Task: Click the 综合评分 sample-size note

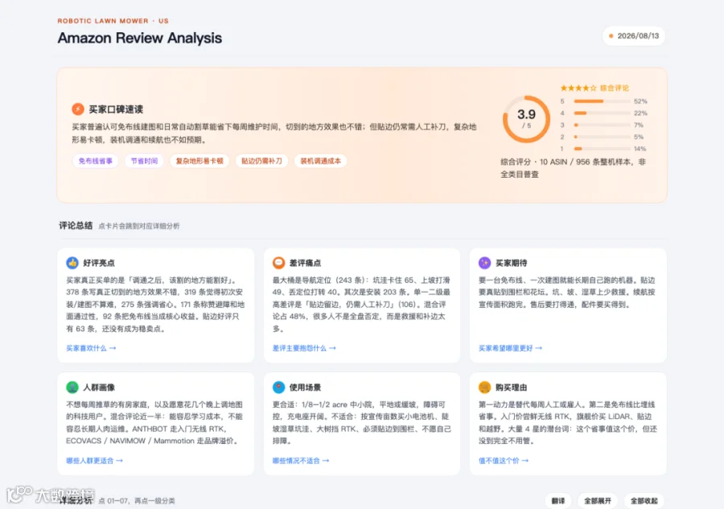Action: [574, 168]
